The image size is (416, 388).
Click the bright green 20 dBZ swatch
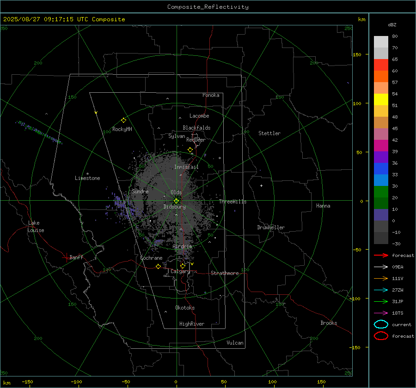381,191
